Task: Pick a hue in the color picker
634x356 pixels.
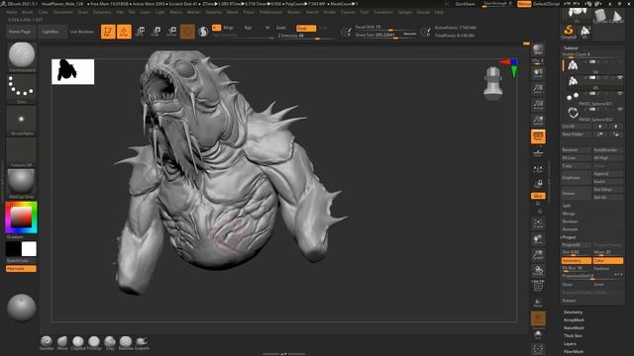Action: 21,218
